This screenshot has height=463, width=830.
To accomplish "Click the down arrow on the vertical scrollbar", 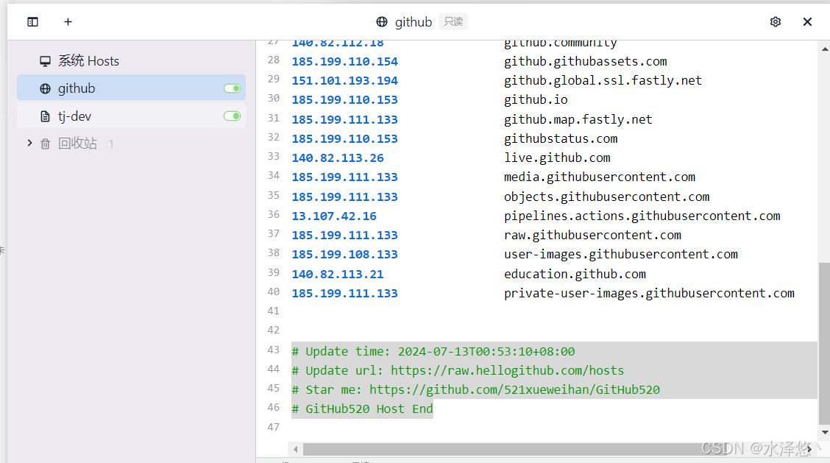I will (x=824, y=432).
